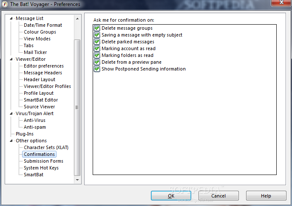
Task: Toggle Delete from a preview pane
Action: point(97,62)
